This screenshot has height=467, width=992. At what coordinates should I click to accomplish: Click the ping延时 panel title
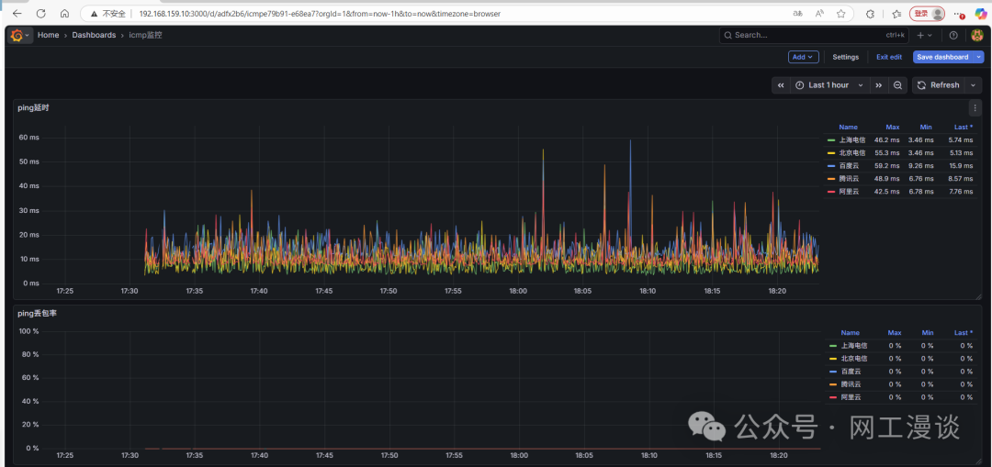(34, 108)
